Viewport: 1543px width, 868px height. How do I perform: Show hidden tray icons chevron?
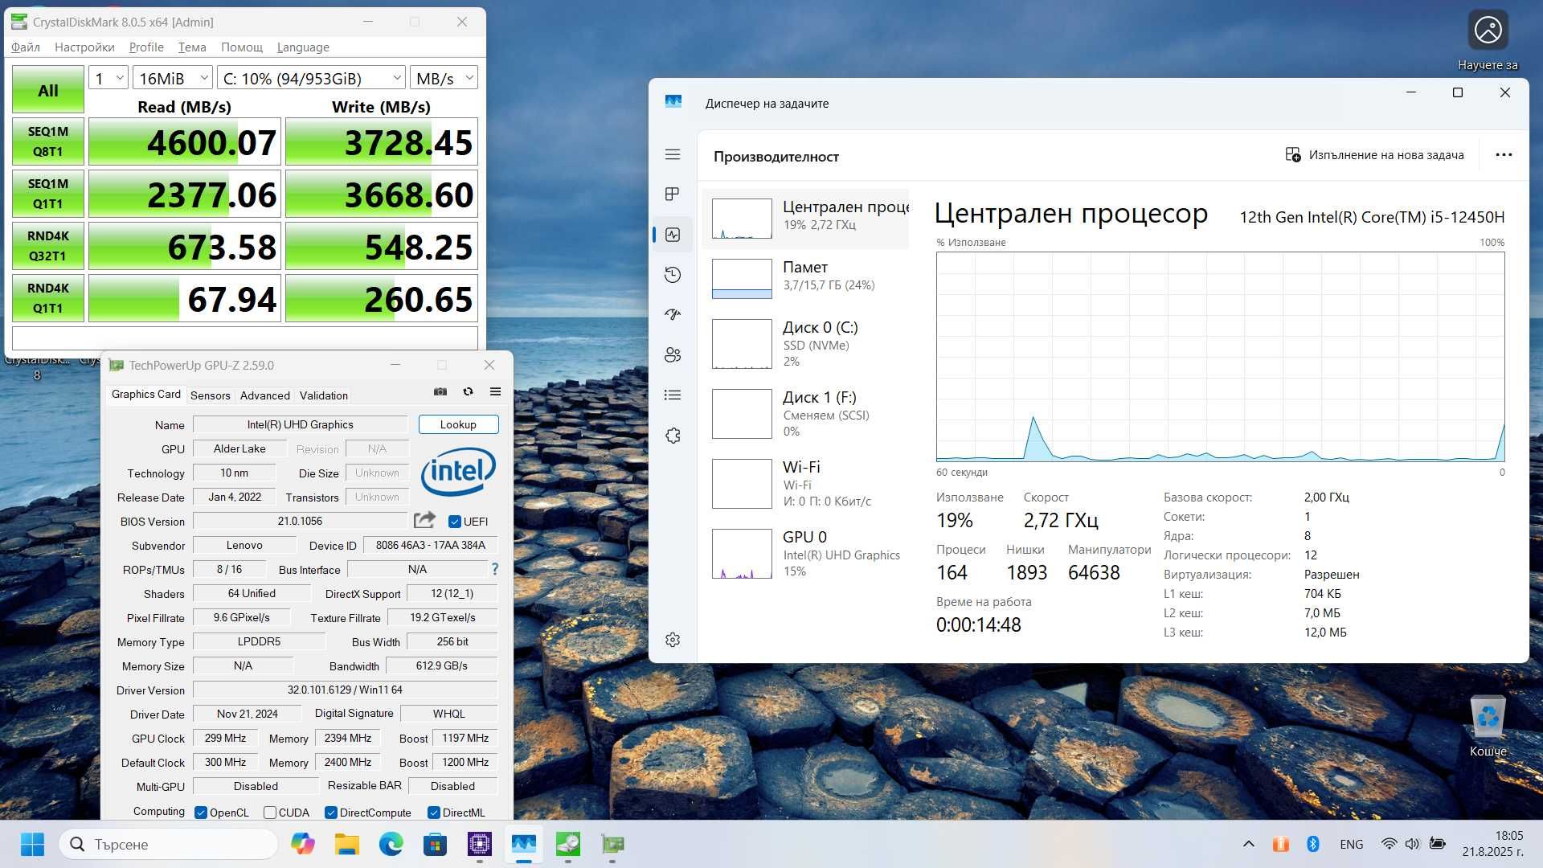(x=1248, y=844)
